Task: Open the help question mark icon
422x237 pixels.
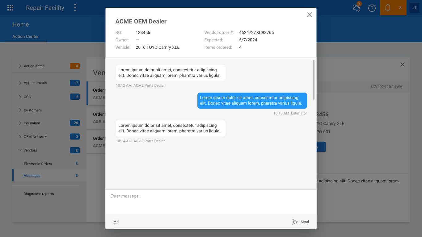Action: click(x=372, y=8)
